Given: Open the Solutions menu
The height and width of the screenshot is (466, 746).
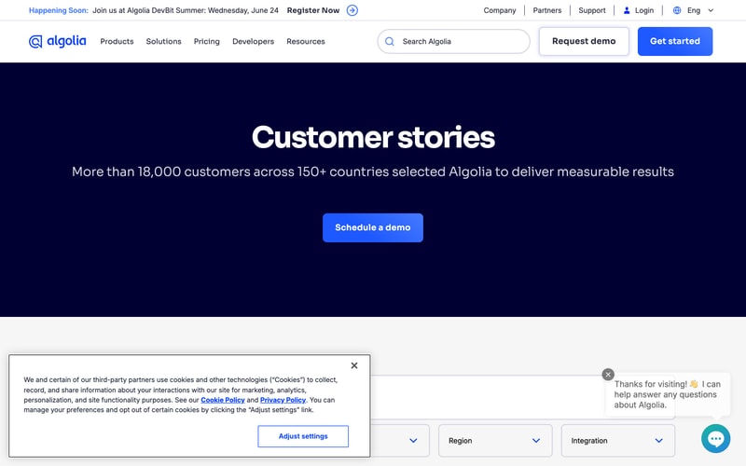Looking at the screenshot, I should [x=164, y=41].
